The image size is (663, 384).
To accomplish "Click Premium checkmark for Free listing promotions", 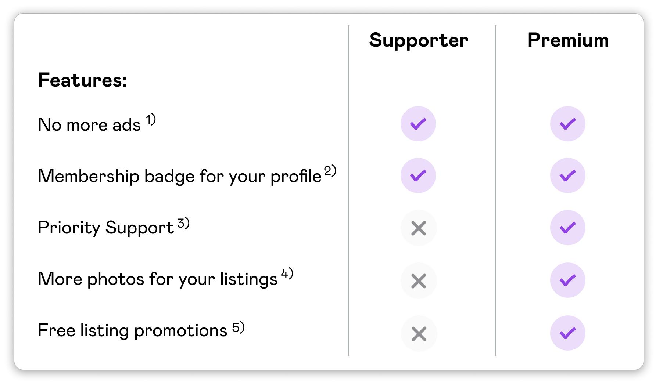I will point(568,333).
